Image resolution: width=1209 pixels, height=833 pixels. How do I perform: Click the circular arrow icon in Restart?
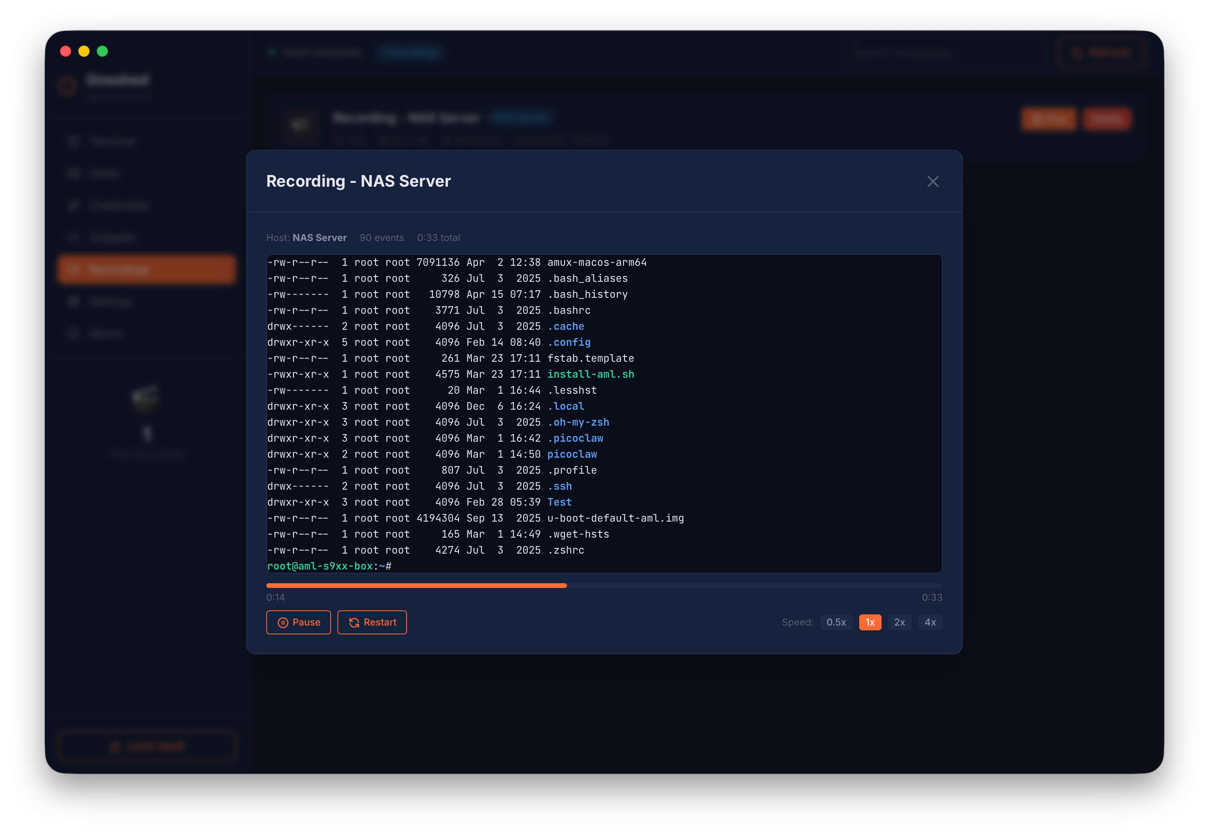(354, 622)
